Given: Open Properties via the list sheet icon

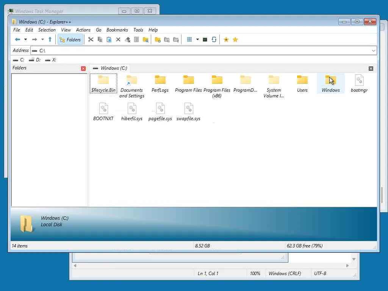Looking at the screenshot, I should click(x=136, y=39).
